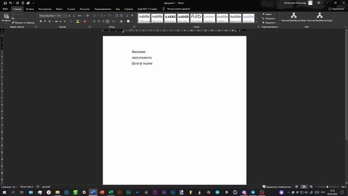
Task: Center the text alignment
Action: point(99,21)
